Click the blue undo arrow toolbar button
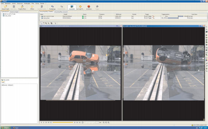This screenshot has height=129, width=208. [x=52, y=7]
